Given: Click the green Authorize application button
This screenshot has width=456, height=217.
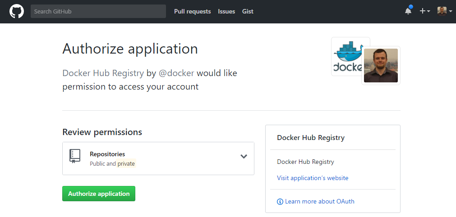Looking at the screenshot, I should click(x=99, y=194).
